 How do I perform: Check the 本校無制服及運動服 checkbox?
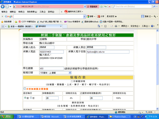pyautogui.click(x=24, y=89)
